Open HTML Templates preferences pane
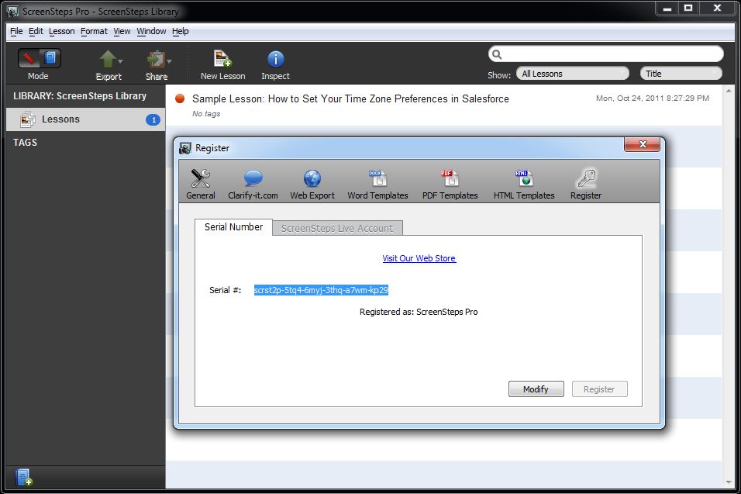This screenshot has height=494, width=741. [x=524, y=184]
